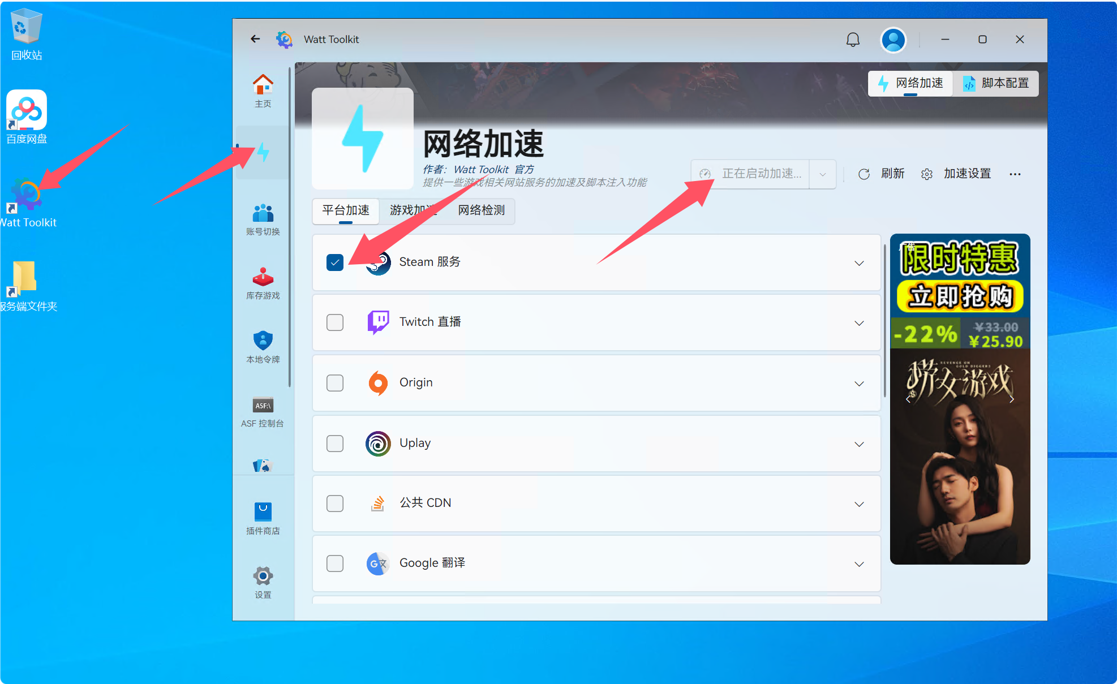Open Baidu Netdisk (百度网盘) desktop shortcut
The width and height of the screenshot is (1117, 684).
(26, 117)
